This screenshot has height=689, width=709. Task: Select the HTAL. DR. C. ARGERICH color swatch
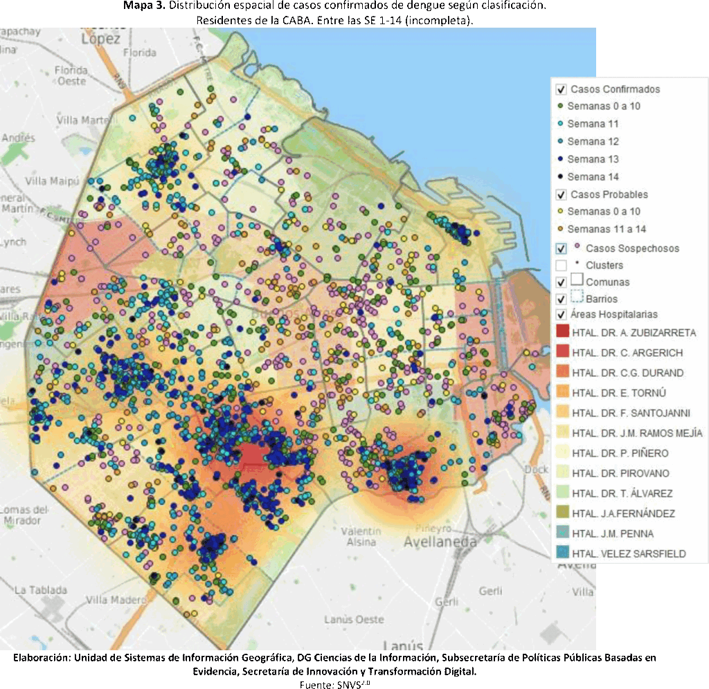(562, 351)
